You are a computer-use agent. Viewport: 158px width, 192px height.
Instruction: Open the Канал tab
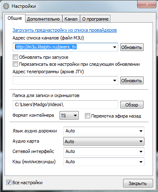[71, 19]
